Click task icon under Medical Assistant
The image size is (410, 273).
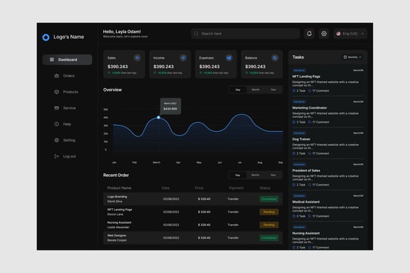294,216
